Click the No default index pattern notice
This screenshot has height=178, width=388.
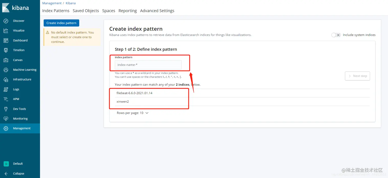(x=72, y=37)
